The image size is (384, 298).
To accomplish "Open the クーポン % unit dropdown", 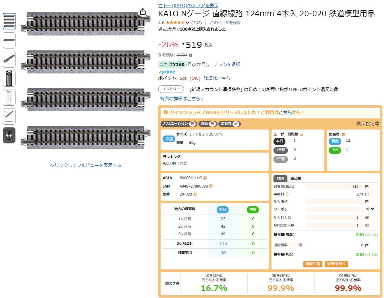I will pyautogui.click(x=370, y=209).
